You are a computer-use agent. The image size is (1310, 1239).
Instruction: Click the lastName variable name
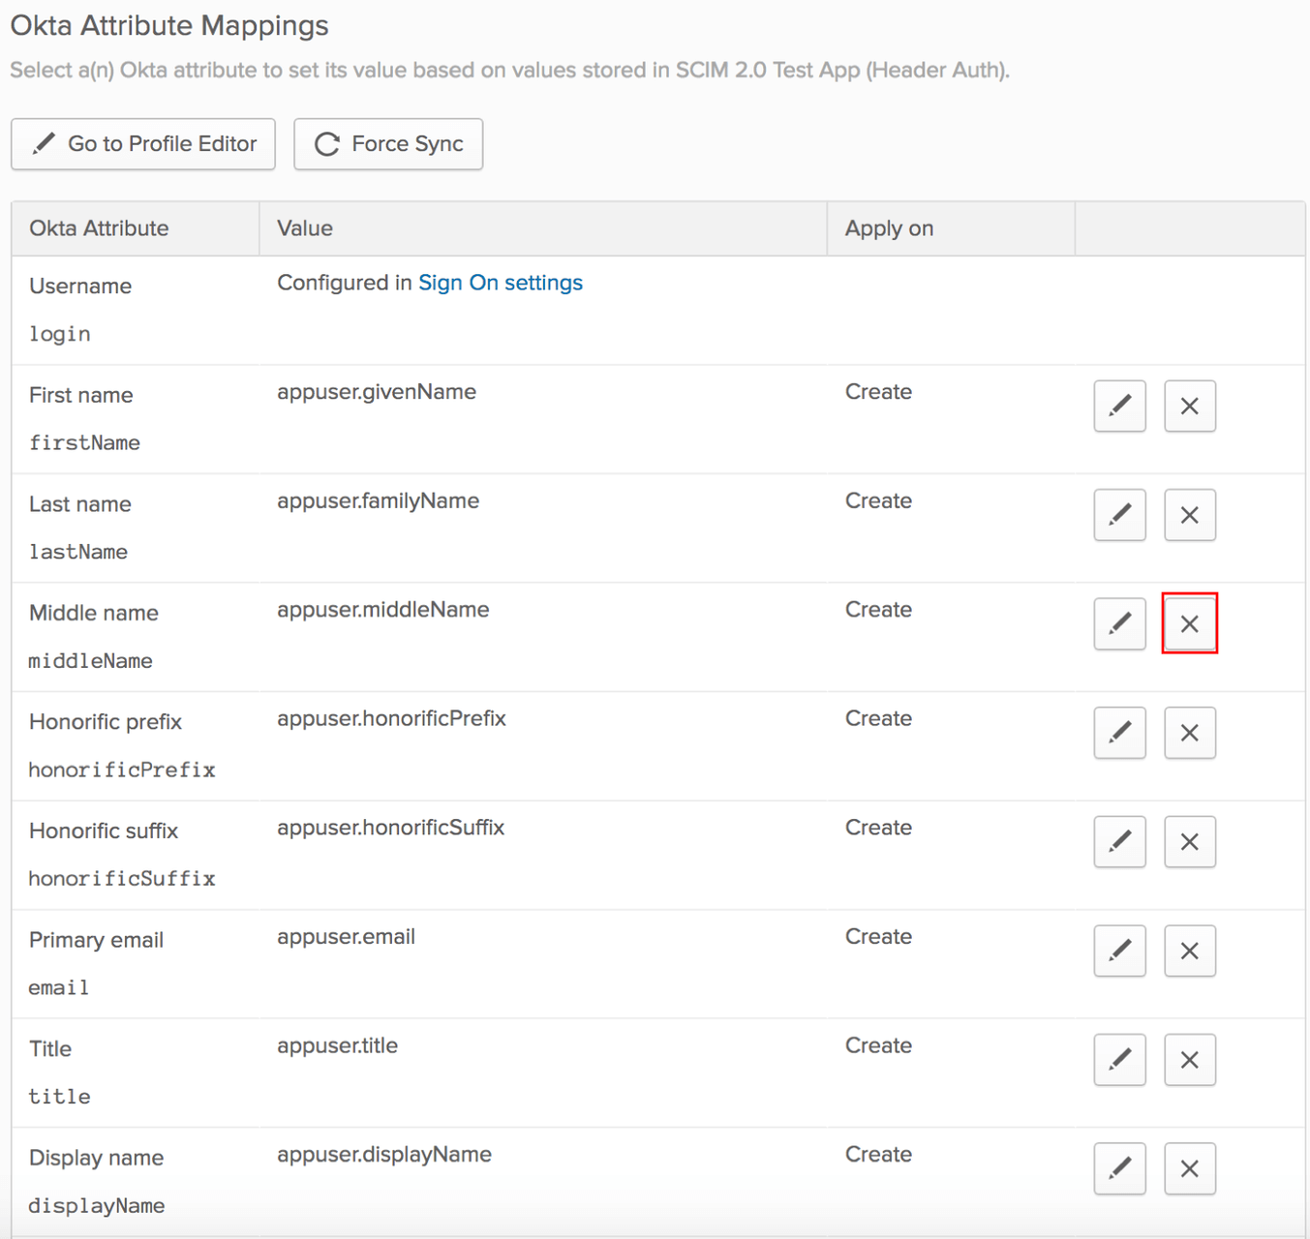click(x=78, y=552)
